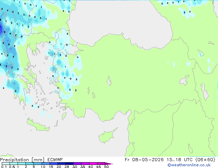Screen dimensions: 218x168
Task: Select the 2–5 mm legend swatch
Action: (30, 164)
